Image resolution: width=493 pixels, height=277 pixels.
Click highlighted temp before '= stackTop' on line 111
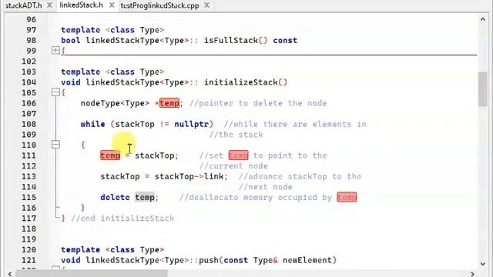(x=110, y=155)
